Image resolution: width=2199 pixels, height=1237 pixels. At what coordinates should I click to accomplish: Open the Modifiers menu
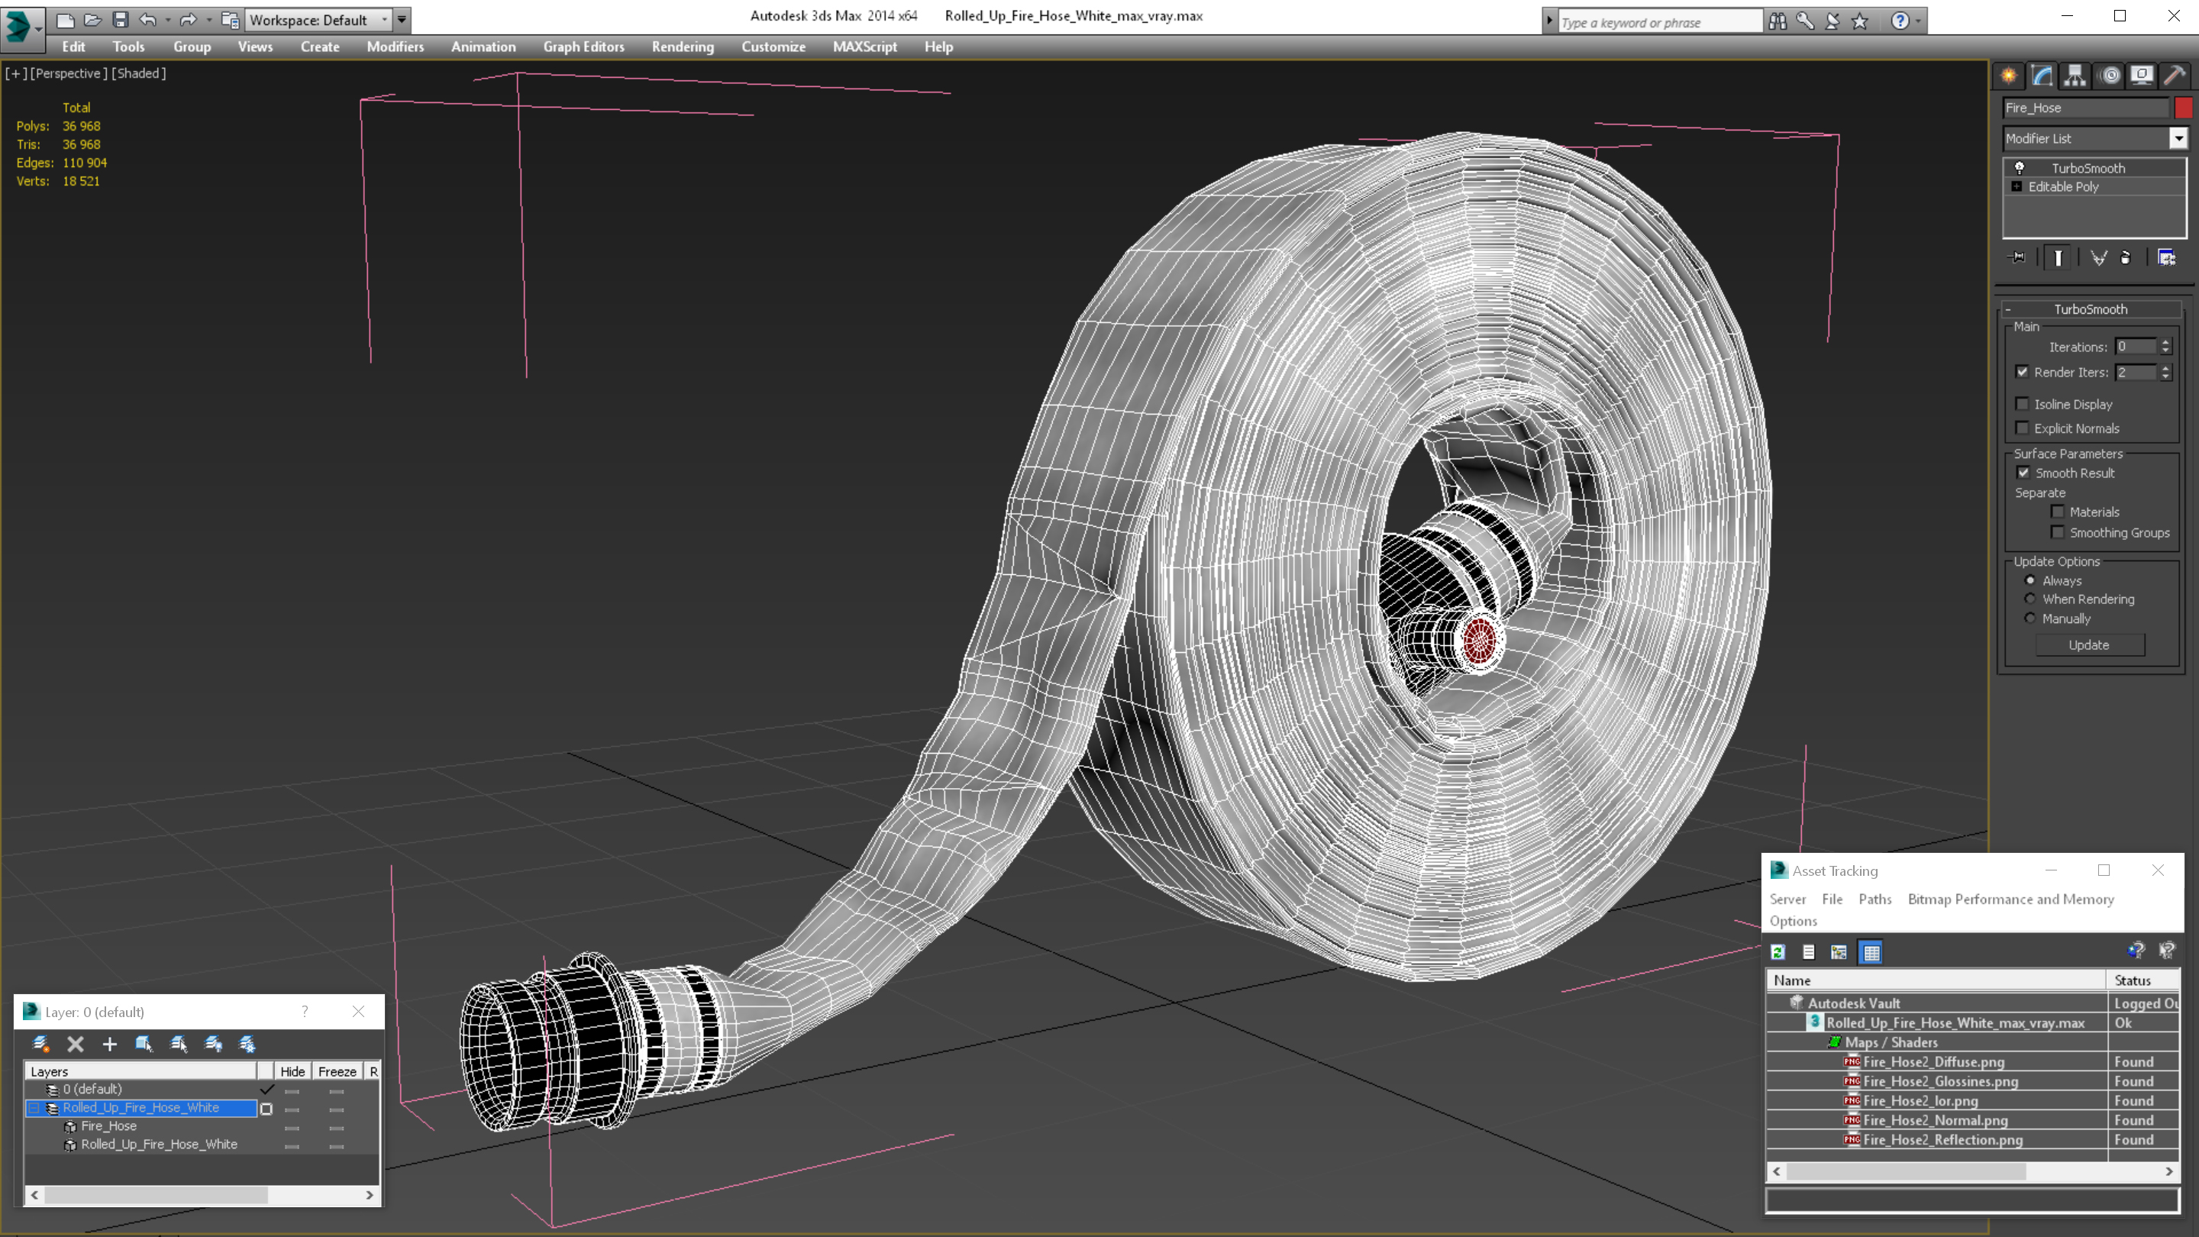pos(396,46)
